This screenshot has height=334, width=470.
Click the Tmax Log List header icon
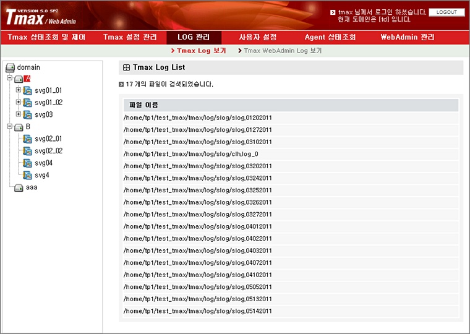(127, 68)
